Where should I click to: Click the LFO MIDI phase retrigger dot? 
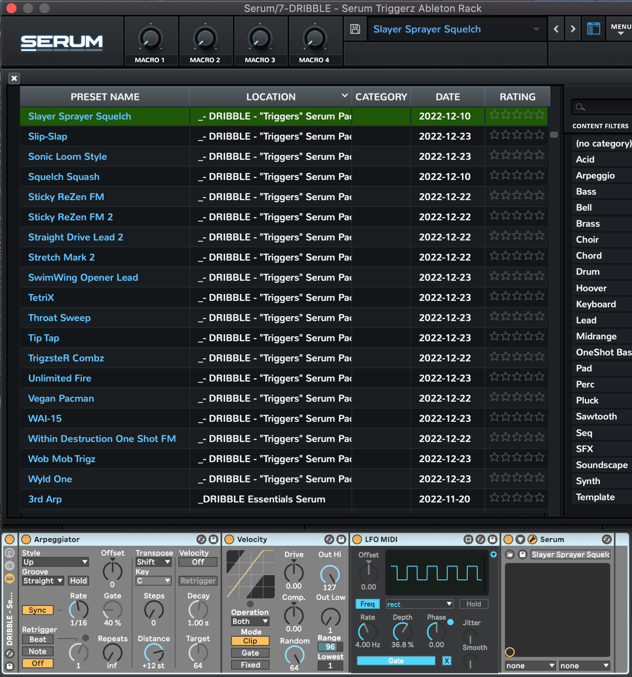(450, 622)
